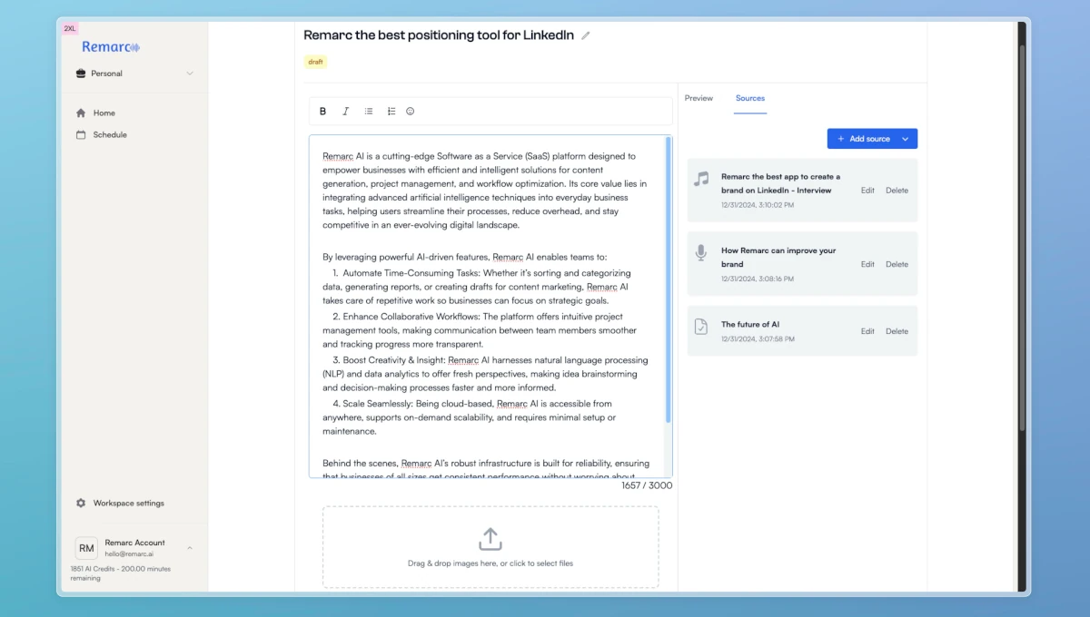Edit the Interview audio source
The image size is (1090, 617).
[x=867, y=191]
